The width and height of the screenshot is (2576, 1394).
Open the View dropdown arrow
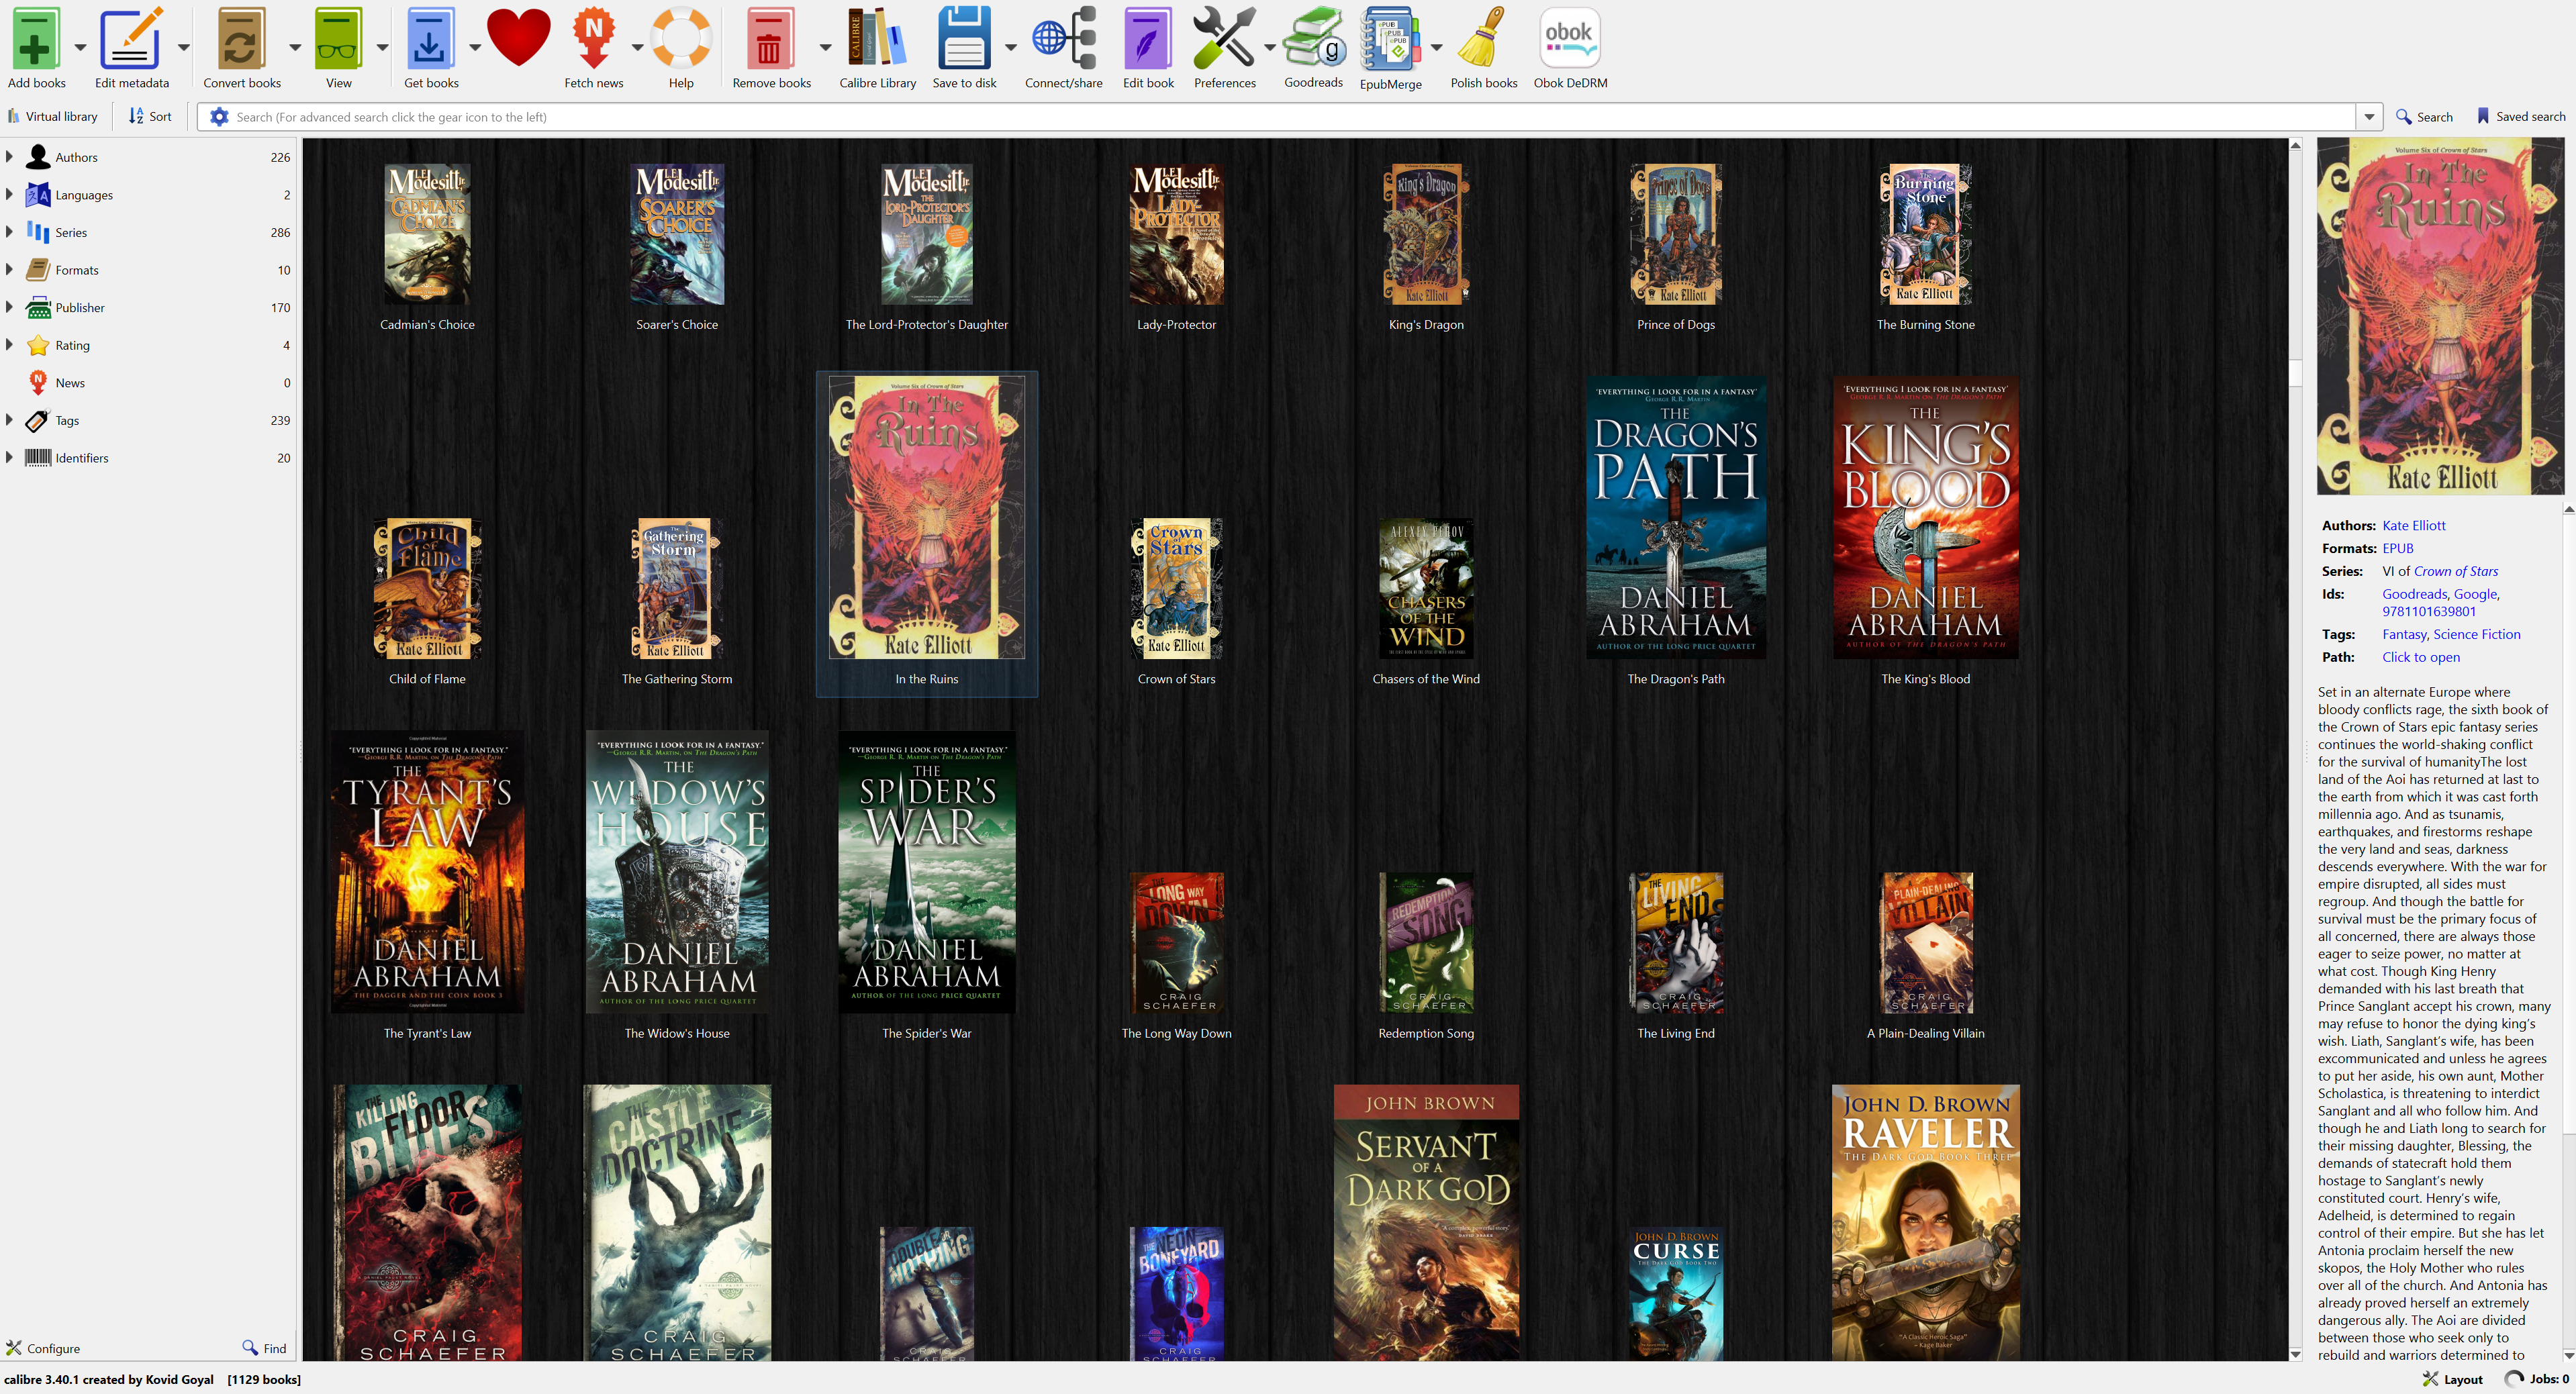[382, 47]
